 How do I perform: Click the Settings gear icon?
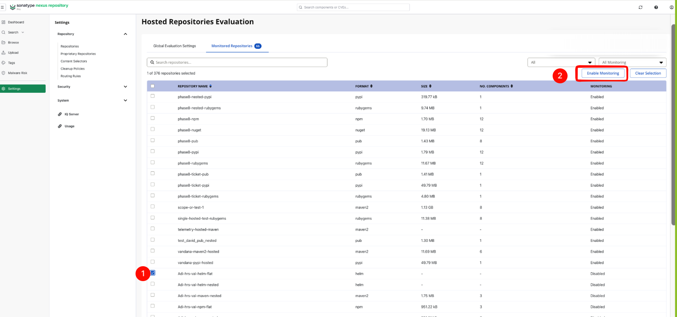click(x=3, y=89)
